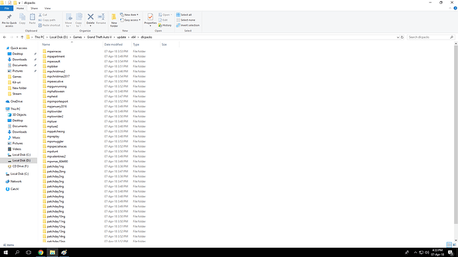Click the volume speaker tray icon
Screen dimensions: 458x257
coord(427,252)
